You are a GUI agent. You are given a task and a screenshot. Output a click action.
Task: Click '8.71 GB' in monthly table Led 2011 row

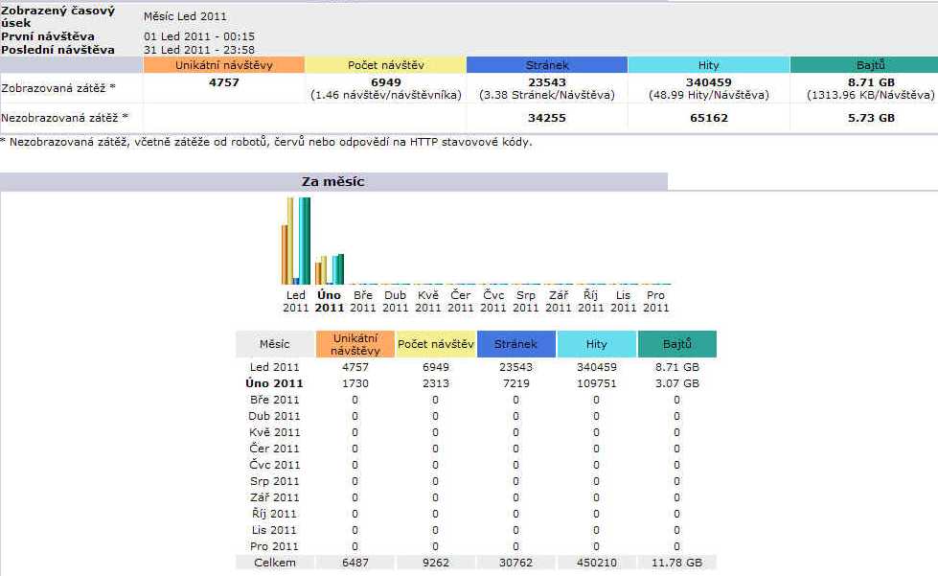(677, 367)
